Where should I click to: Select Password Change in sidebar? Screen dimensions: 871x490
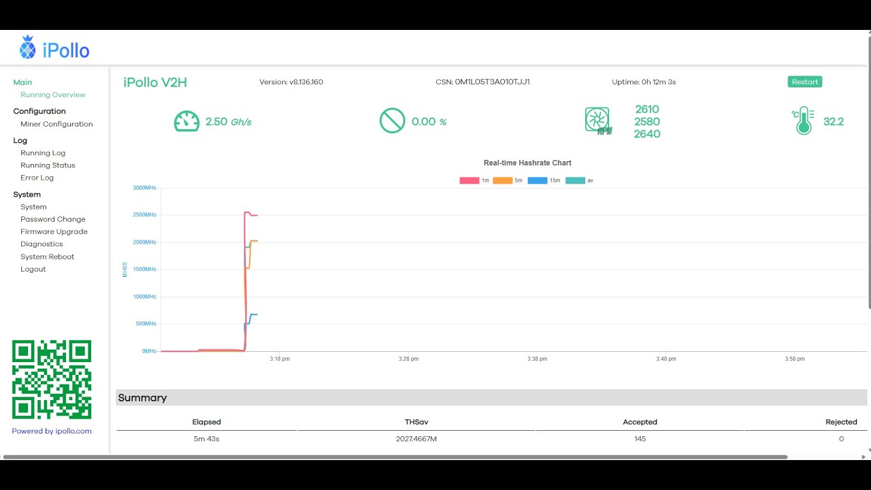point(53,220)
